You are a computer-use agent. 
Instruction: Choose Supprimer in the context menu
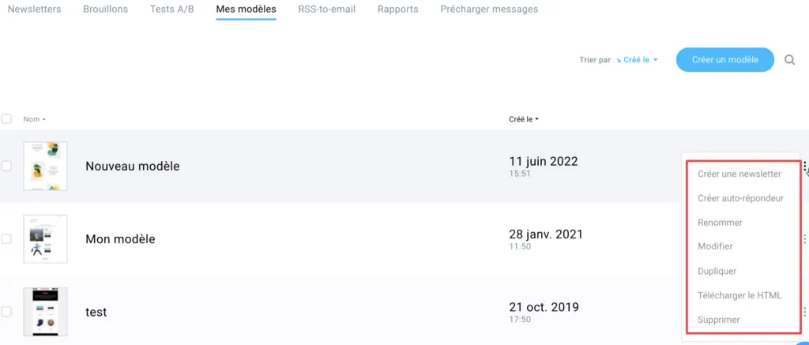coord(719,320)
